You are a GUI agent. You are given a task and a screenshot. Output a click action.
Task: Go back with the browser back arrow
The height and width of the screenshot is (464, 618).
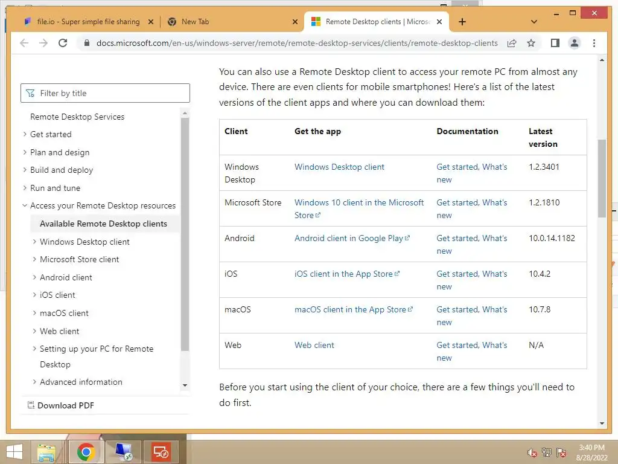click(24, 43)
